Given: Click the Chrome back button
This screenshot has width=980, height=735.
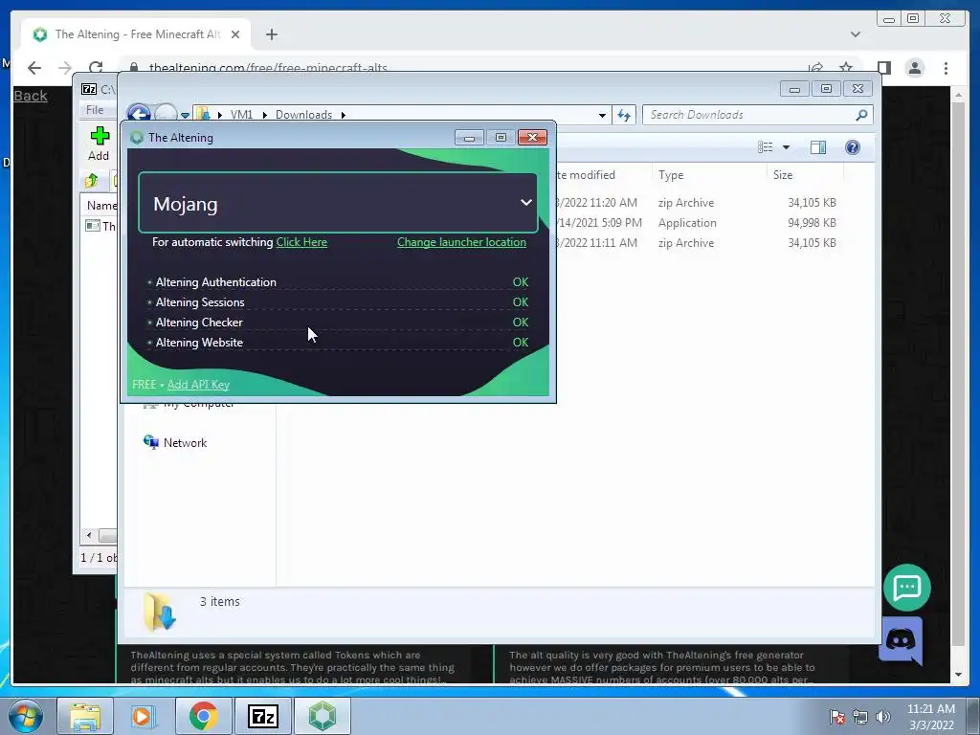Looking at the screenshot, I should [x=34, y=68].
